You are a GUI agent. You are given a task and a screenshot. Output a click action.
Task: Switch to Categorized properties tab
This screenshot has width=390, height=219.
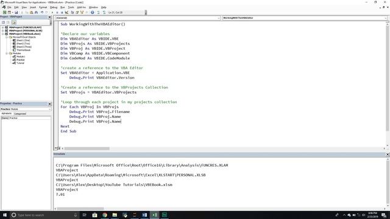20,114
